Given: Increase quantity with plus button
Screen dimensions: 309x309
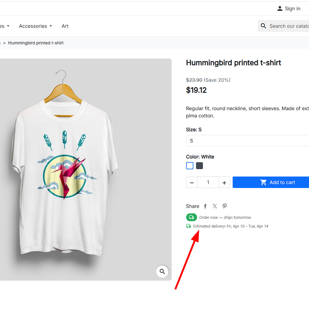Looking at the screenshot, I should click(224, 182).
